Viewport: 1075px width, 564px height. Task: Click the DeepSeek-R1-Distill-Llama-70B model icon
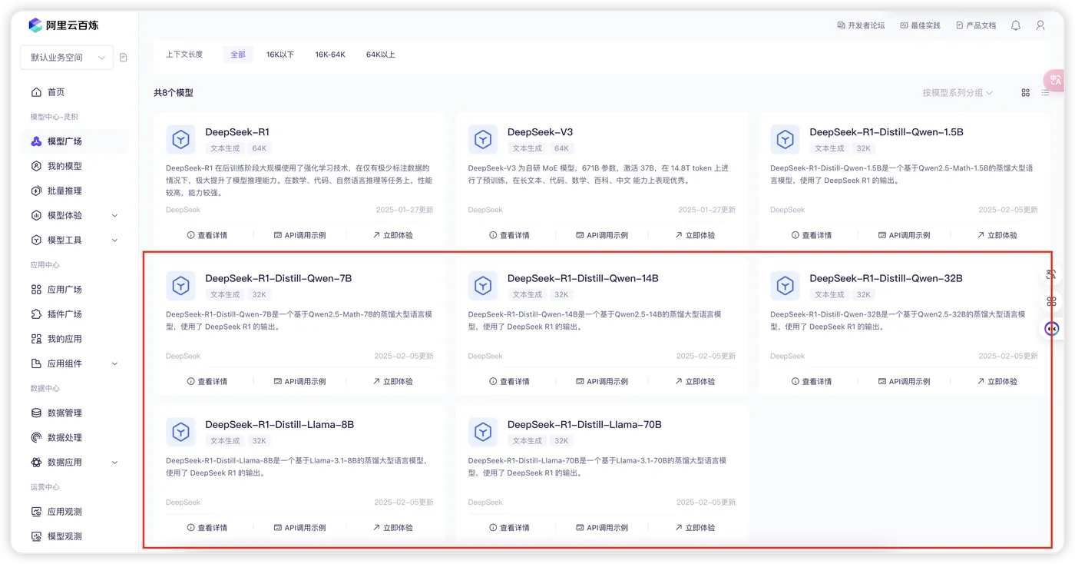point(483,432)
